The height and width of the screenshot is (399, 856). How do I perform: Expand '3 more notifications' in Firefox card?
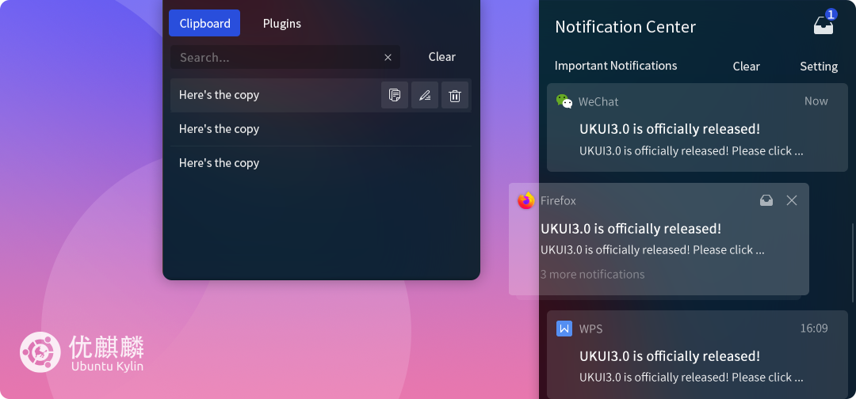(592, 274)
